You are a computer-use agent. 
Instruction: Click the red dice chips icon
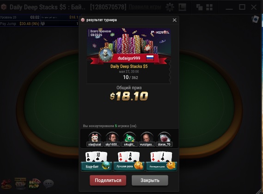6,184
